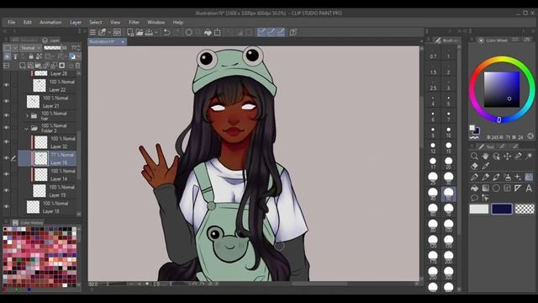
Task: Toggle visibility of Folder 3
Action: coord(6,128)
